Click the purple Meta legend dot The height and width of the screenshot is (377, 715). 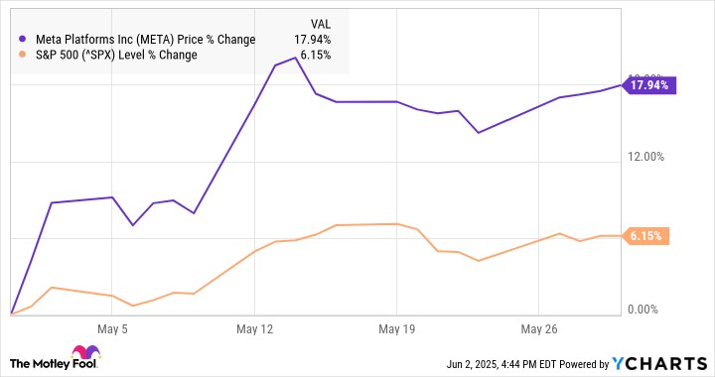coord(22,39)
